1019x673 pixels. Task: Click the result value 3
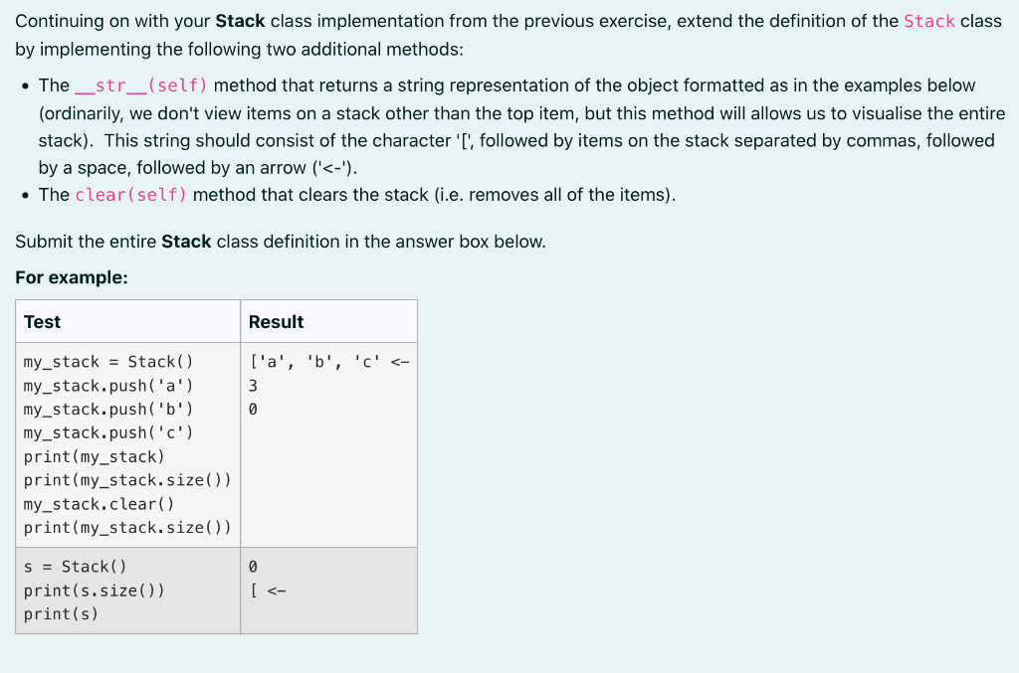[253, 386]
